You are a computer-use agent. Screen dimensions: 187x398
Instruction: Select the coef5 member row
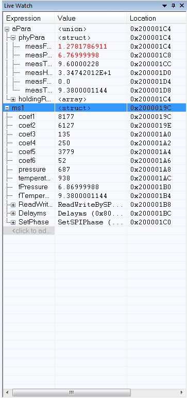[x=95, y=152]
